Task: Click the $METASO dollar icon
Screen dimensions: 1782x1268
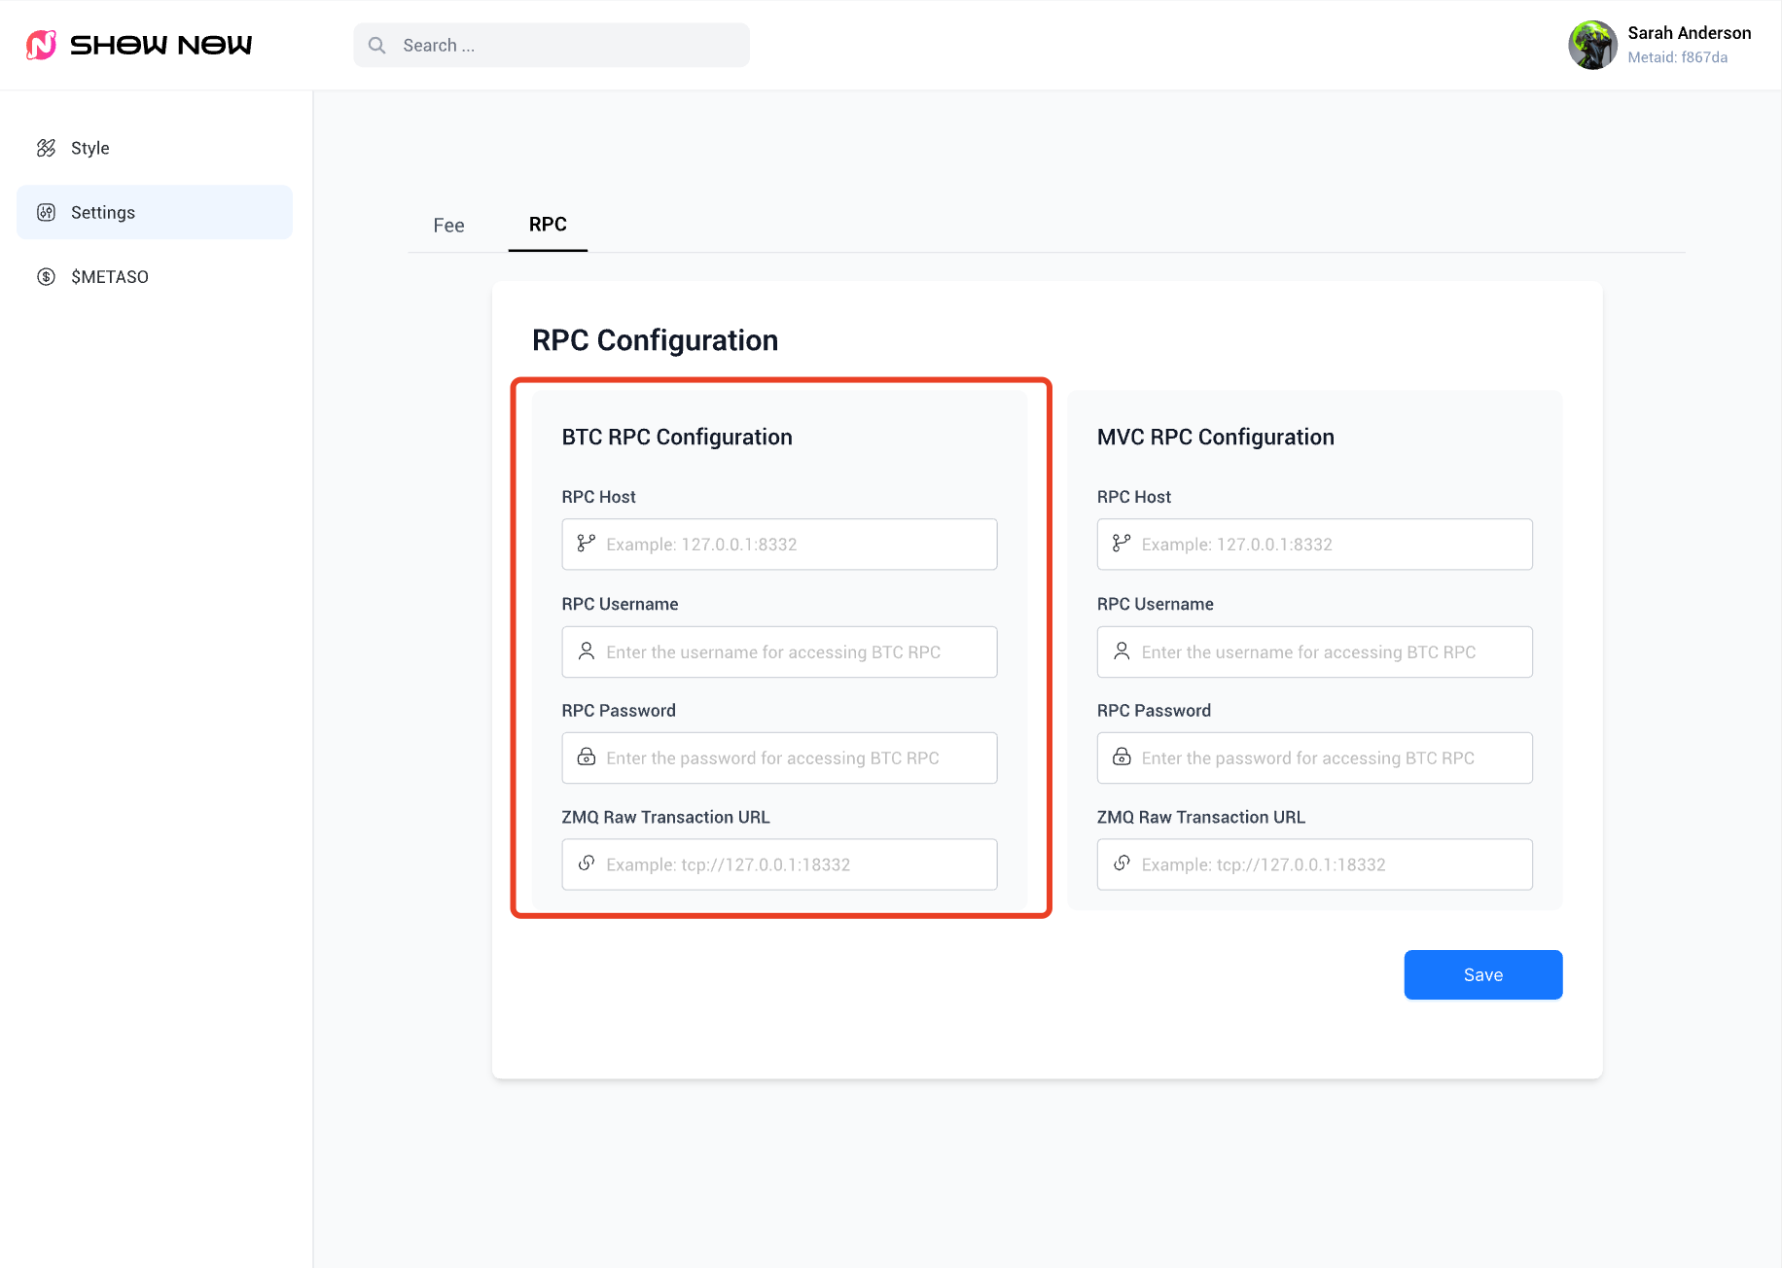Action: [x=46, y=277]
